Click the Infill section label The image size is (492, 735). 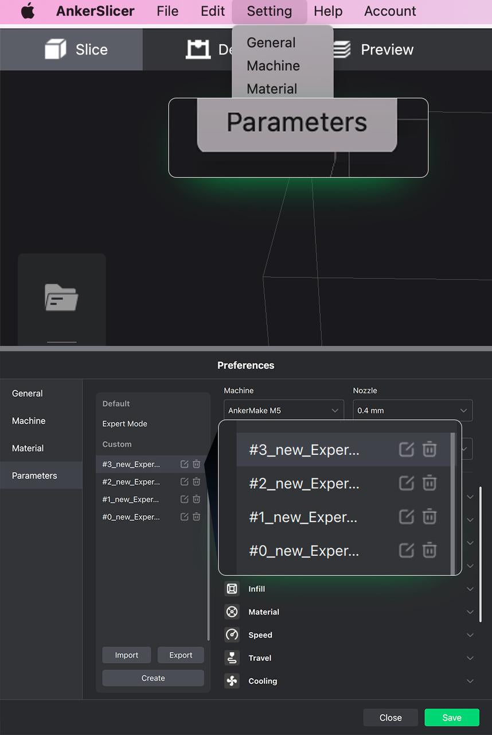(x=256, y=589)
